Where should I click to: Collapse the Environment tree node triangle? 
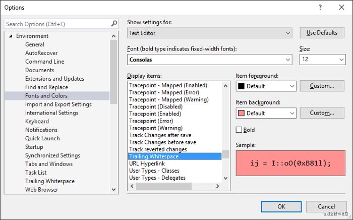(11, 36)
